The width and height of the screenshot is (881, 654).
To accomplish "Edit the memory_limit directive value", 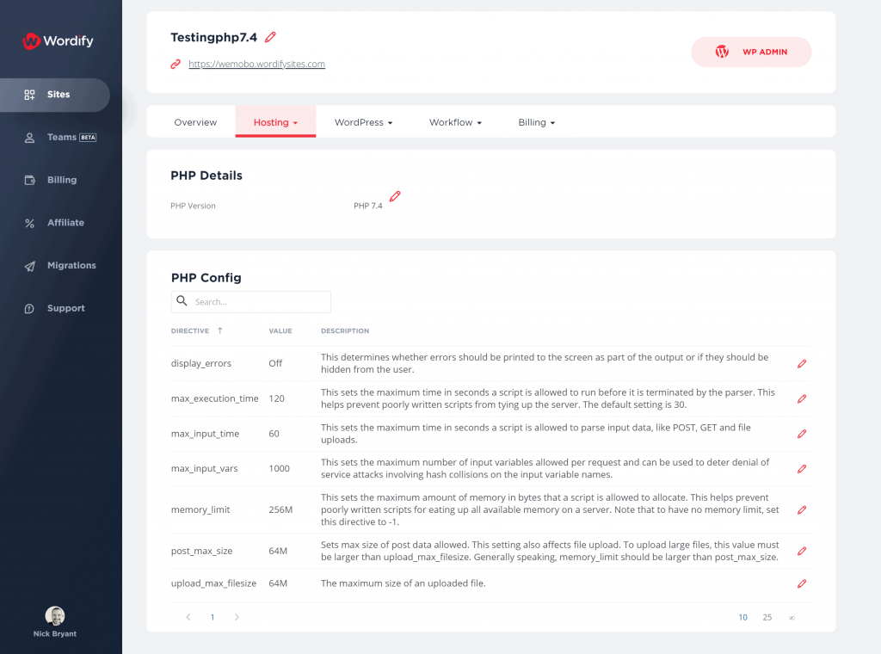I will [x=802, y=509].
